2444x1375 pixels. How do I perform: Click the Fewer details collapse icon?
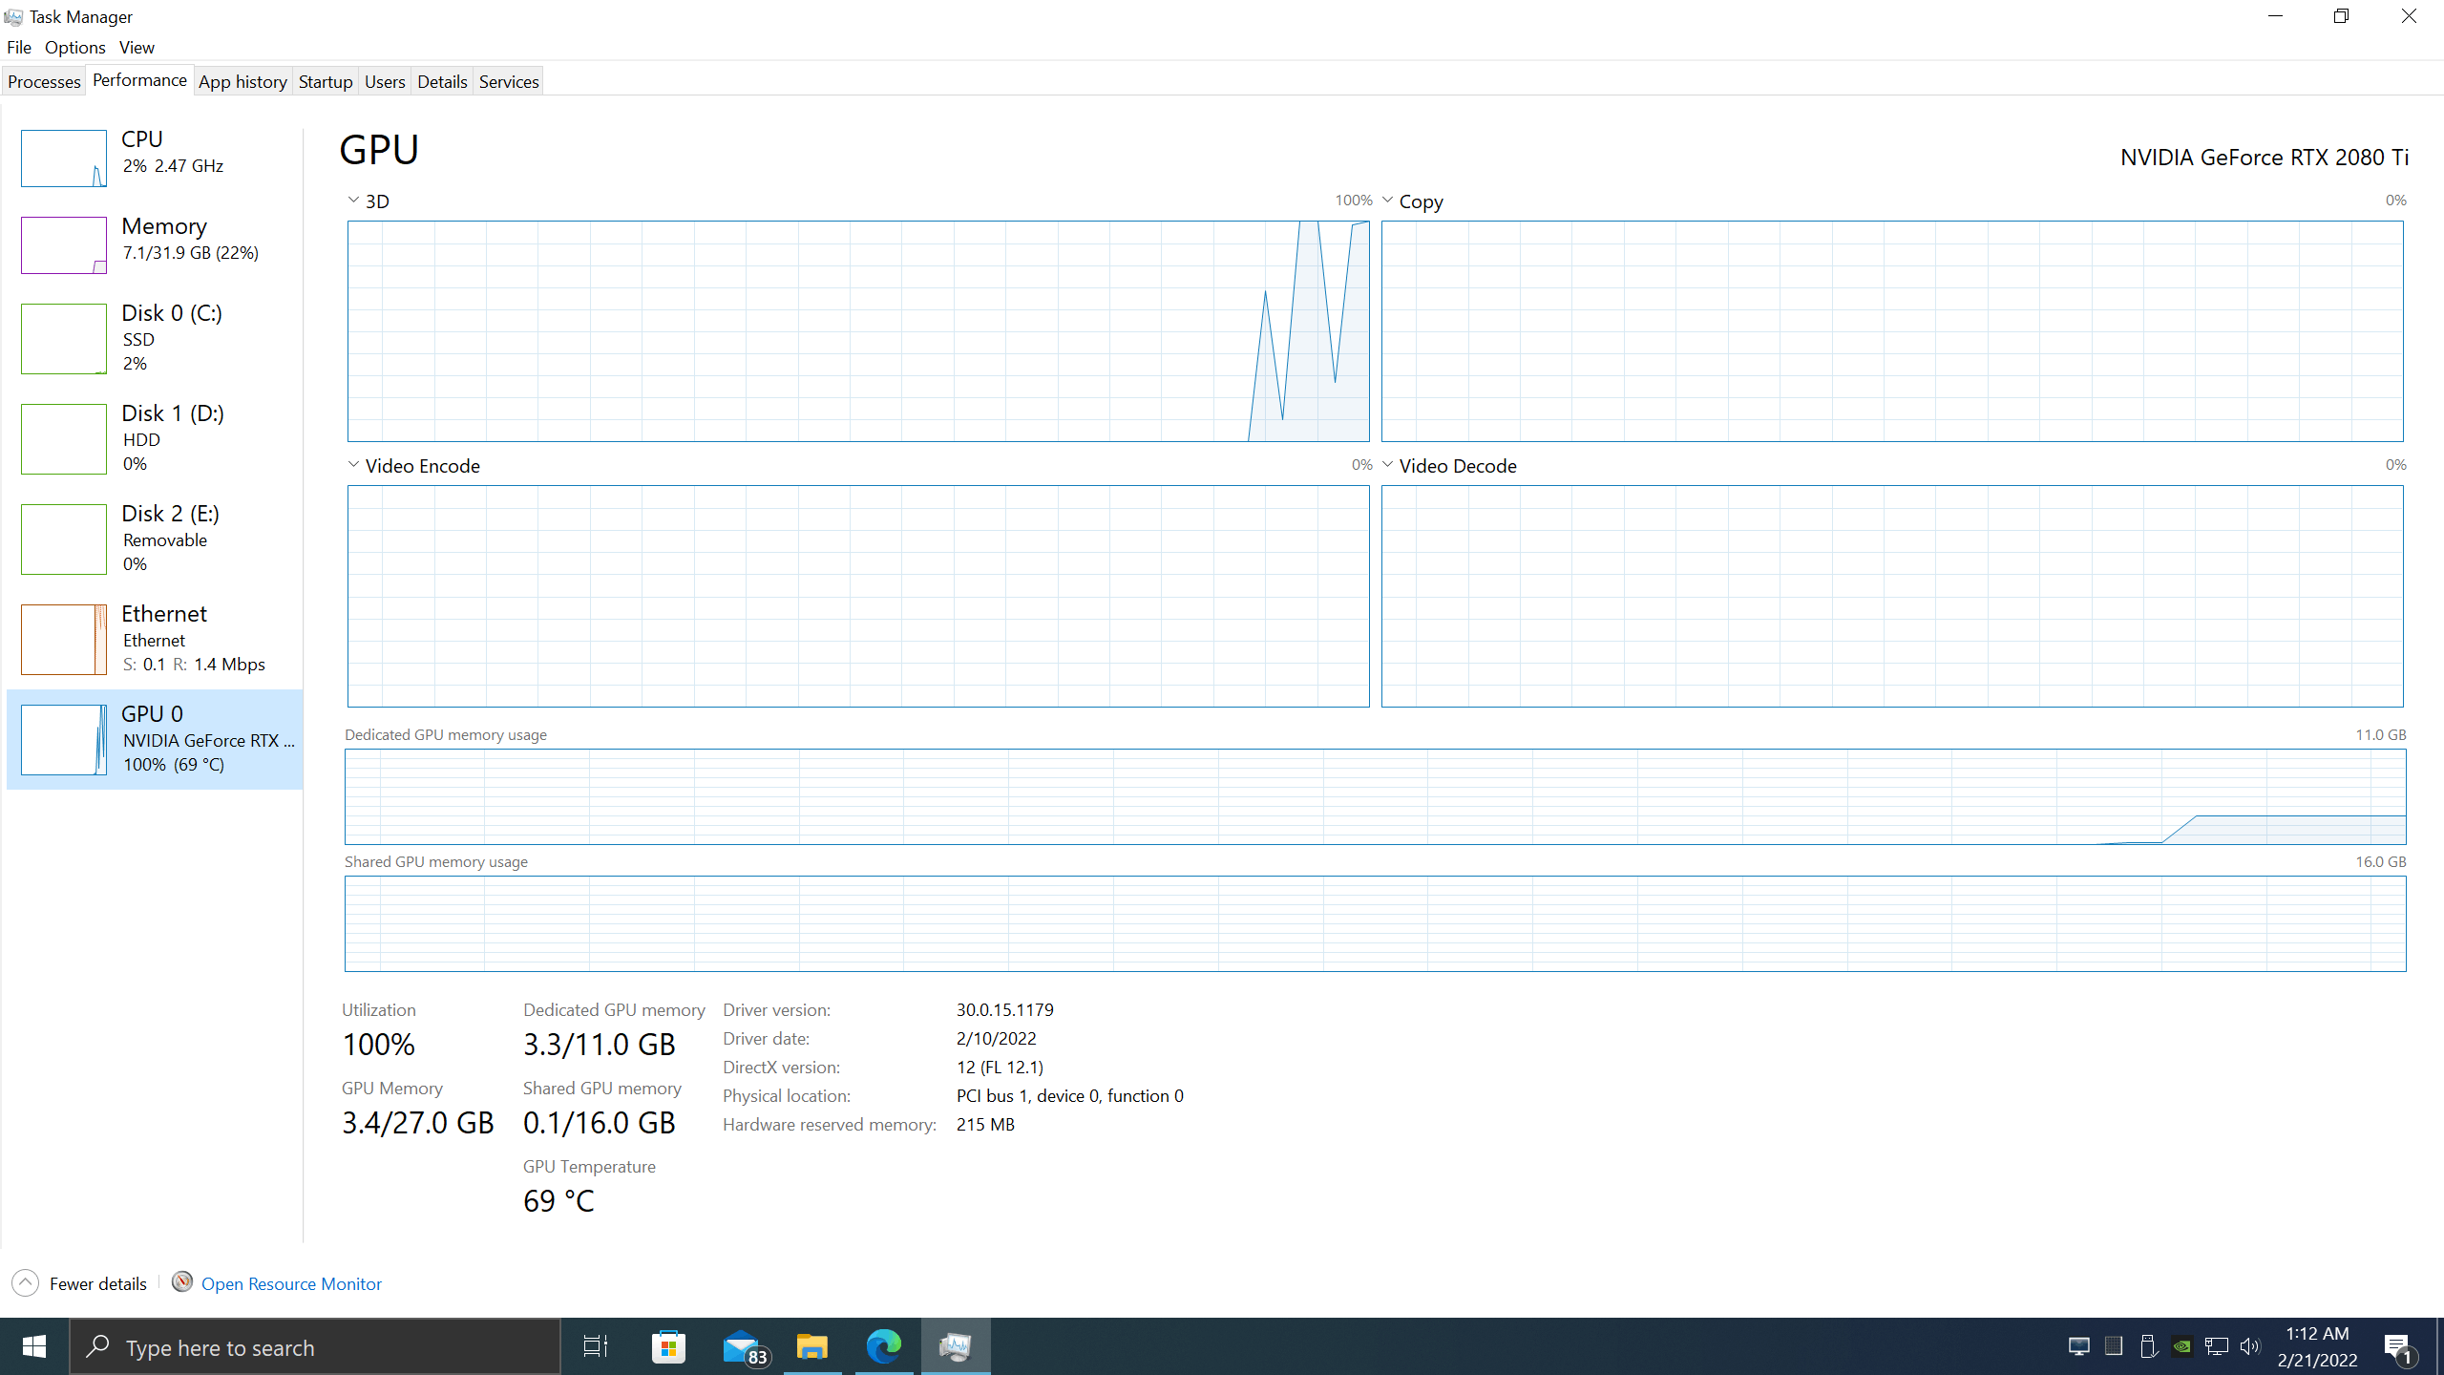click(26, 1282)
